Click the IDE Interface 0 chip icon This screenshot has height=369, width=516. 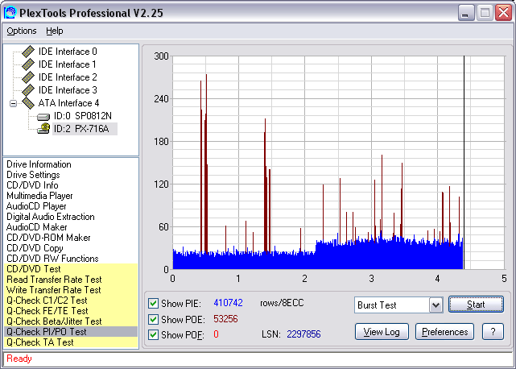pyautogui.click(x=28, y=52)
